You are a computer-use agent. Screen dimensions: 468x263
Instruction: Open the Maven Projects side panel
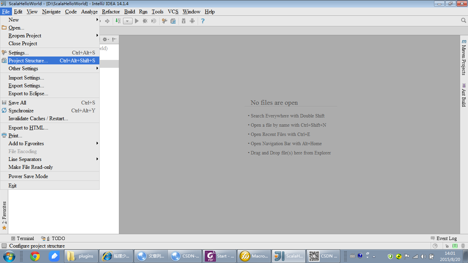point(464,57)
